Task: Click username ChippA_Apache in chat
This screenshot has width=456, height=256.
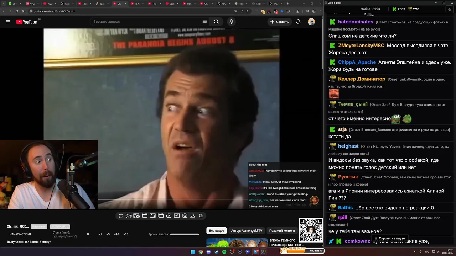Action: pyautogui.click(x=357, y=62)
